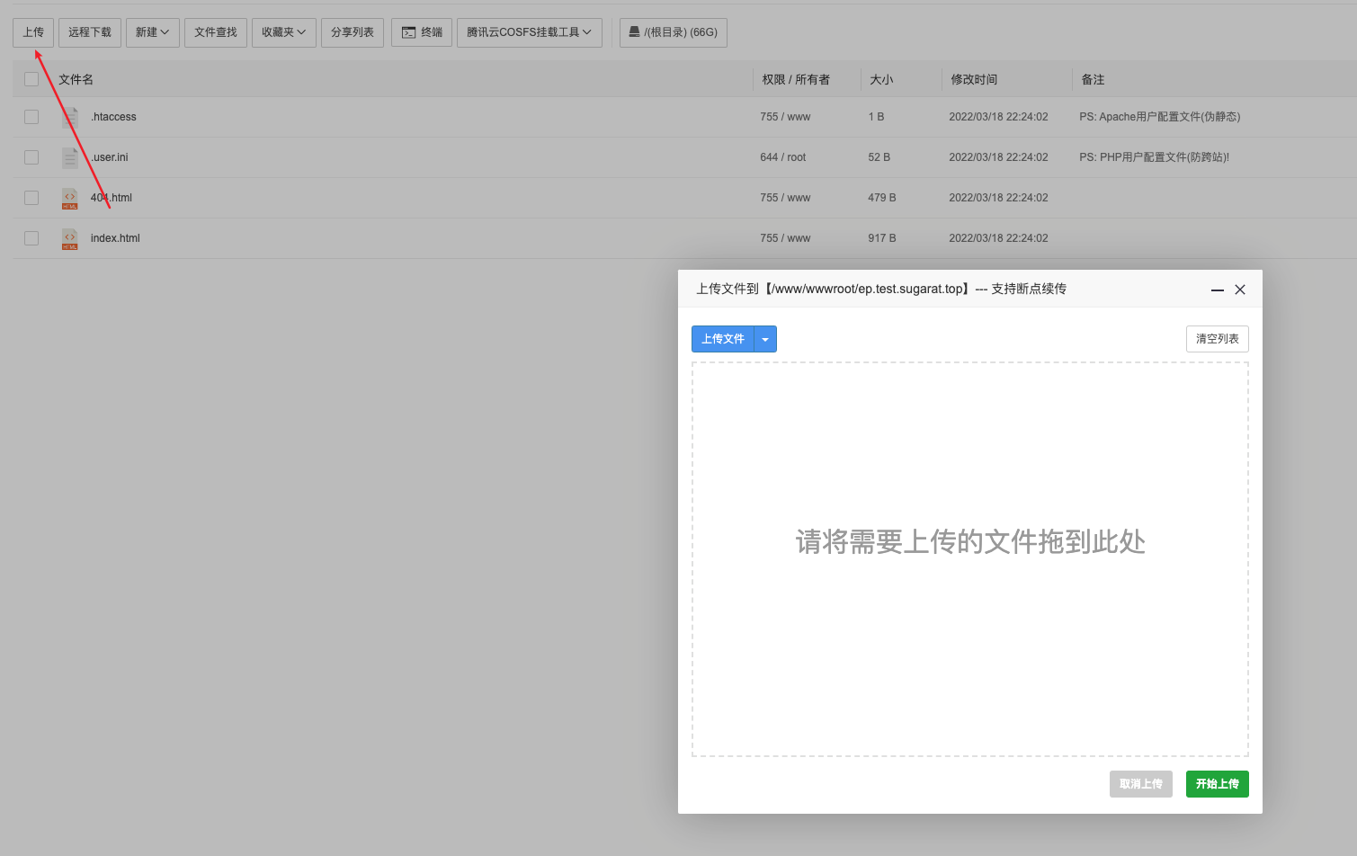The width and height of the screenshot is (1357, 856).
Task: Click the blue 上传文件 button
Action: click(723, 339)
